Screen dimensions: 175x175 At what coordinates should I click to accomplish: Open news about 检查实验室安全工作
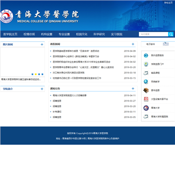click(x=77, y=78)
